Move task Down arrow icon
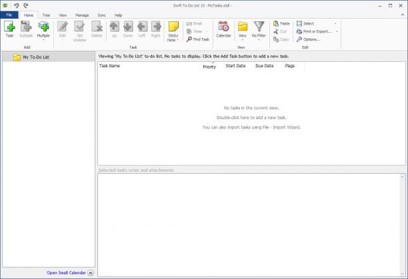 [128, 27]
